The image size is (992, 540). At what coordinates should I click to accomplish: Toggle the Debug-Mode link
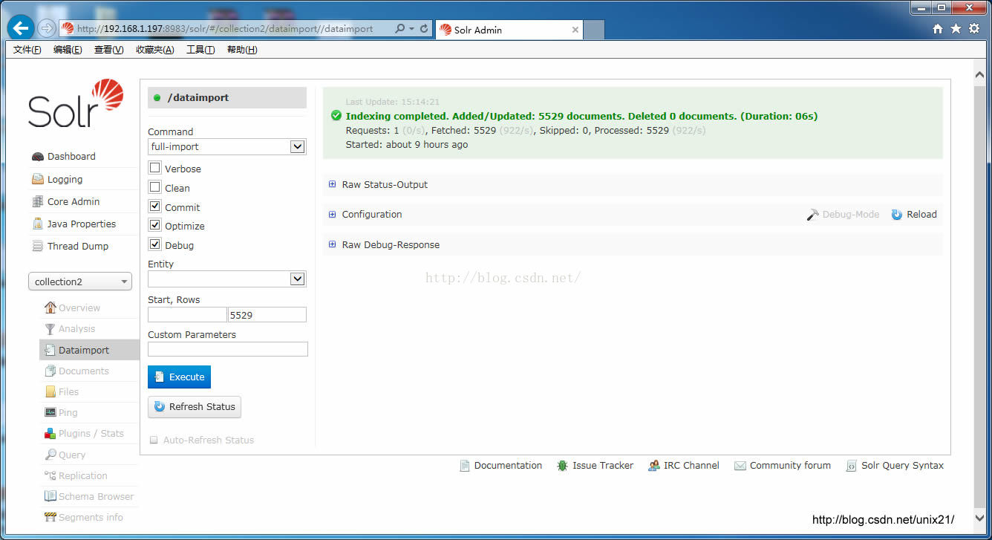click(x=843, y=214)
